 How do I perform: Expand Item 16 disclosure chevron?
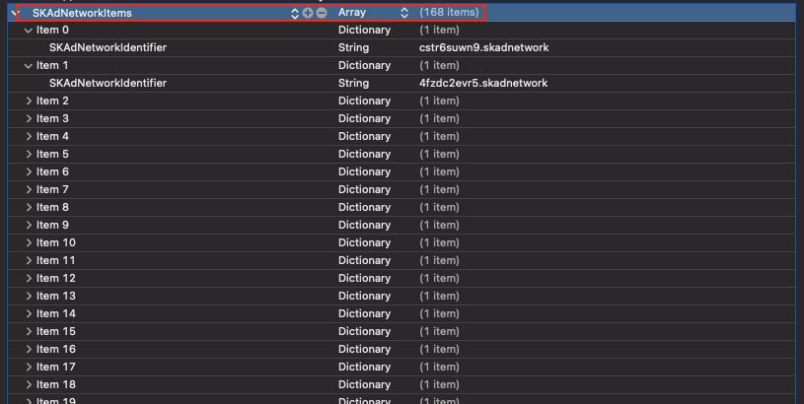(28, 350)
